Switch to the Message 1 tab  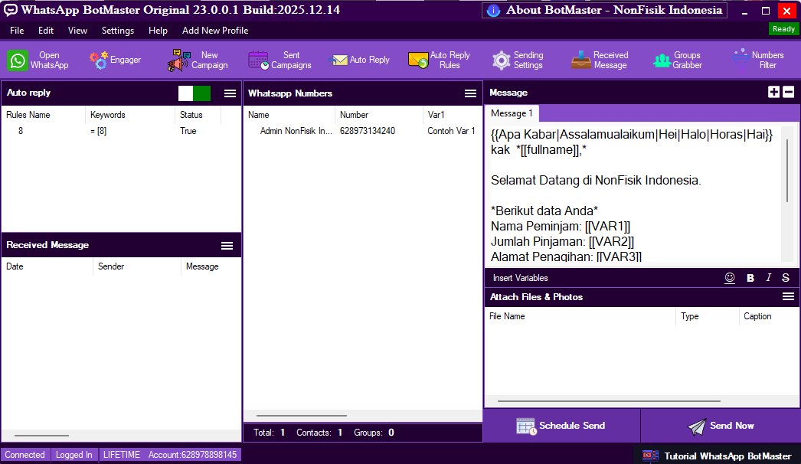[512, 113]
